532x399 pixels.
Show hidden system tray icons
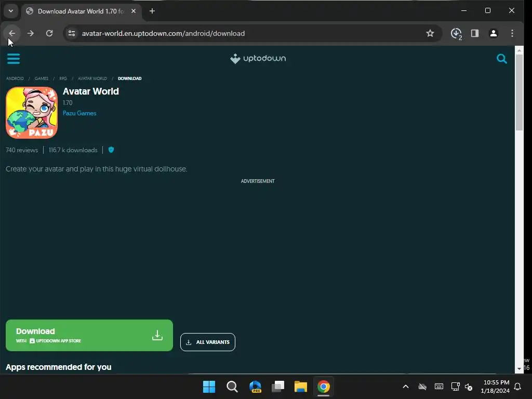405,387
